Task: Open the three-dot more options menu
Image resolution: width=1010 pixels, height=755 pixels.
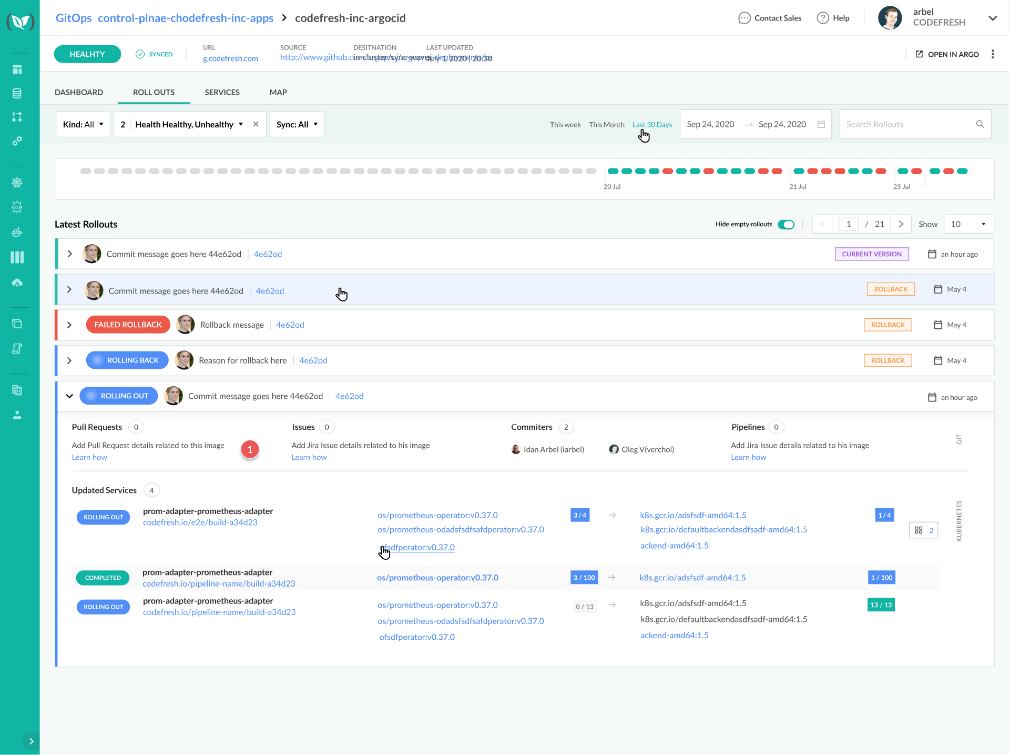Action: [993, 54]
